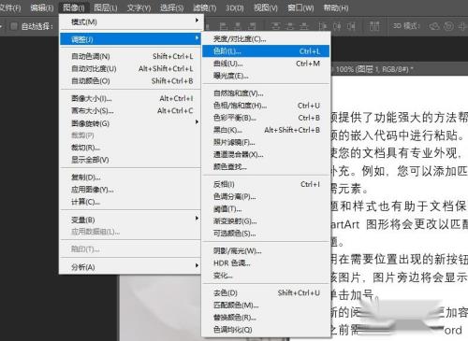Click the distribute left edges icon
This screenshot has width=468, height=341.
323,26
